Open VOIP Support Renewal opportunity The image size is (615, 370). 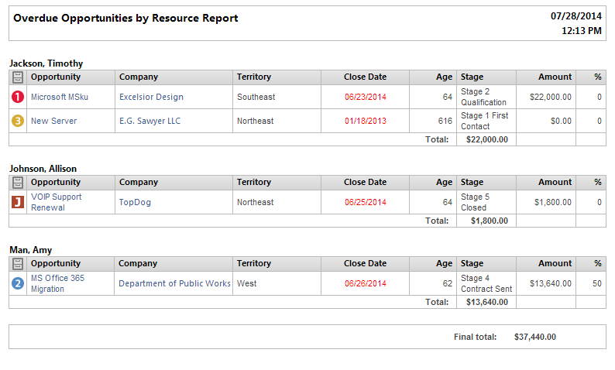(56, 202)
